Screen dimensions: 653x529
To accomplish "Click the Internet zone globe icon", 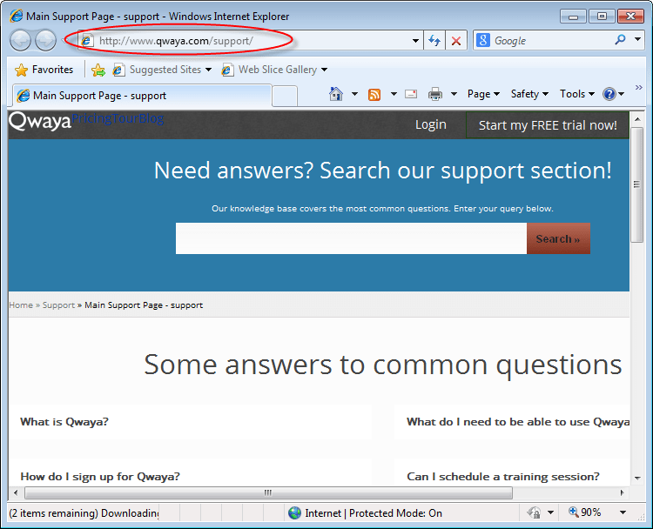I will point(294,512).
